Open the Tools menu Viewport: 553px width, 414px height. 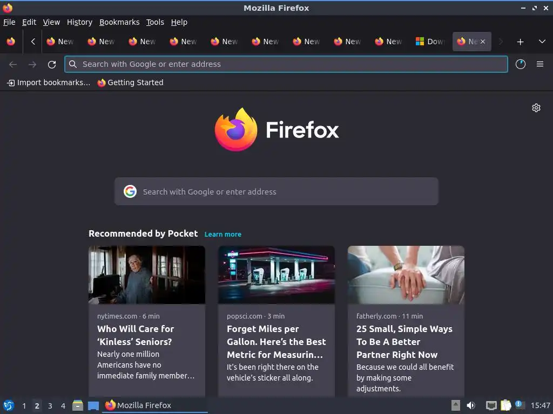point(155,22)
